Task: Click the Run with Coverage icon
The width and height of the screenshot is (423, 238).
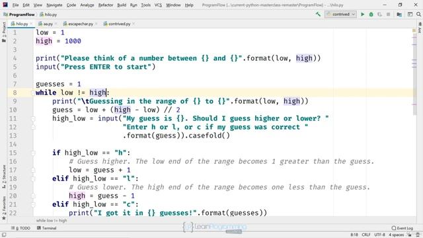Action: click(x=380, y=15)
